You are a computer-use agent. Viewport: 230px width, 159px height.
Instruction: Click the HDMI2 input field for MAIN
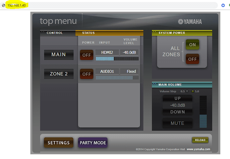[x=107, y=52]
